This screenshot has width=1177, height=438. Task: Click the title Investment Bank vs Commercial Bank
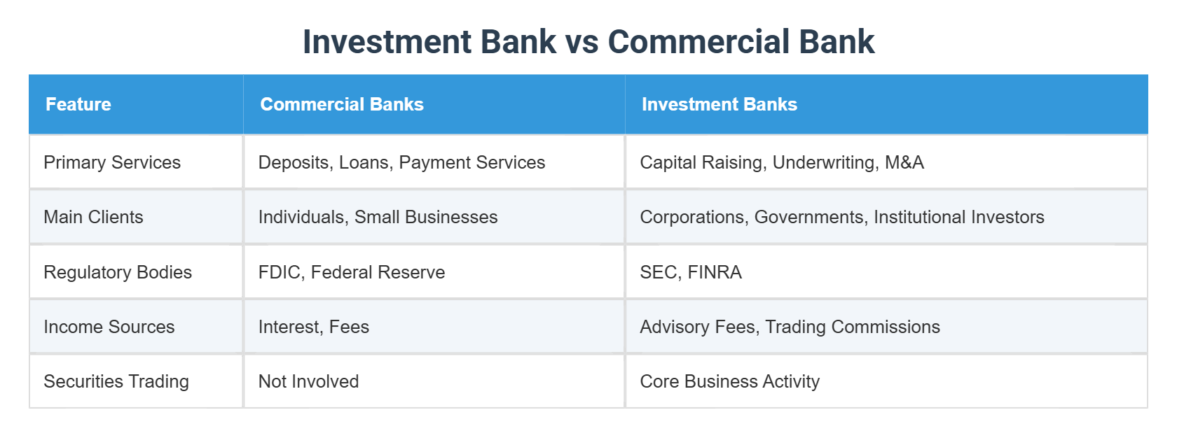(588, 42)
